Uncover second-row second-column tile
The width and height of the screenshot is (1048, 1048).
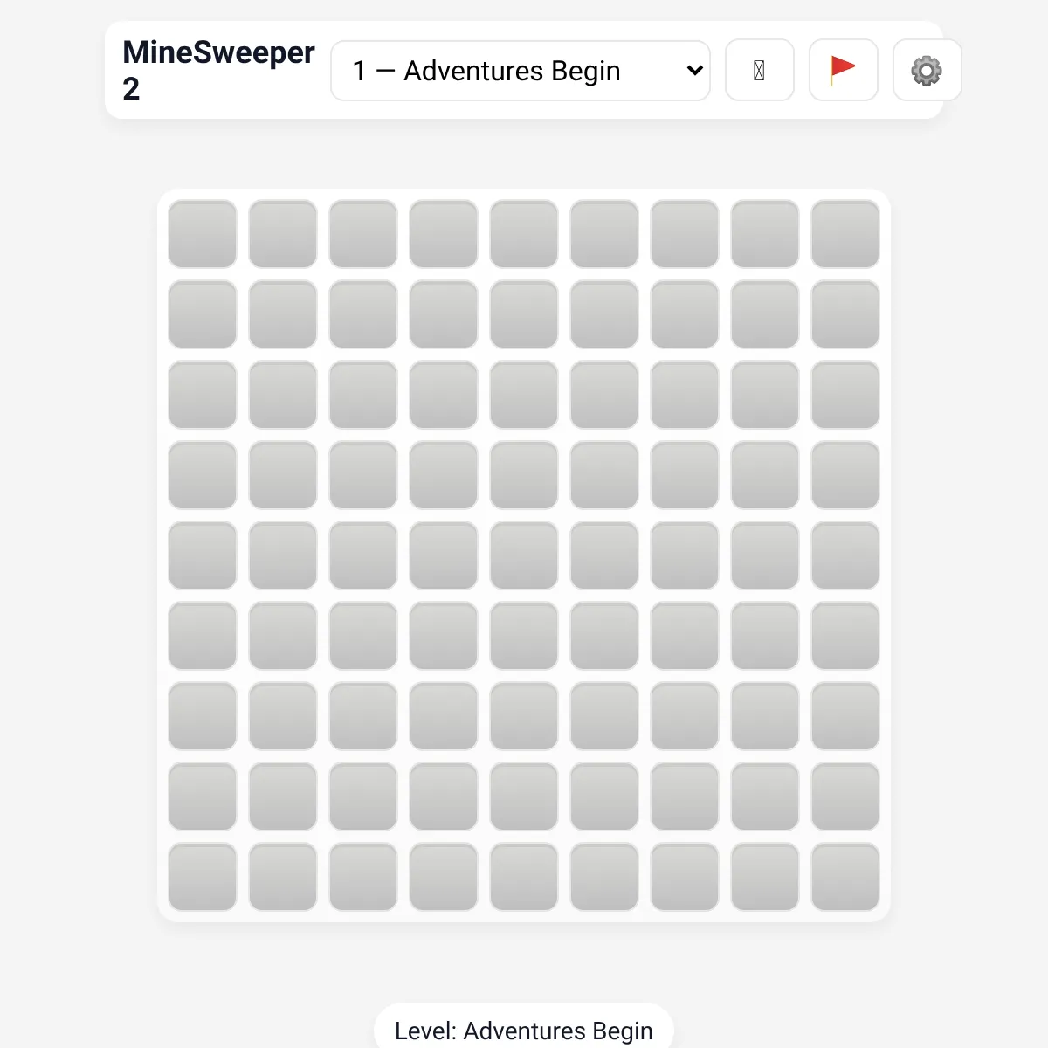283,314
